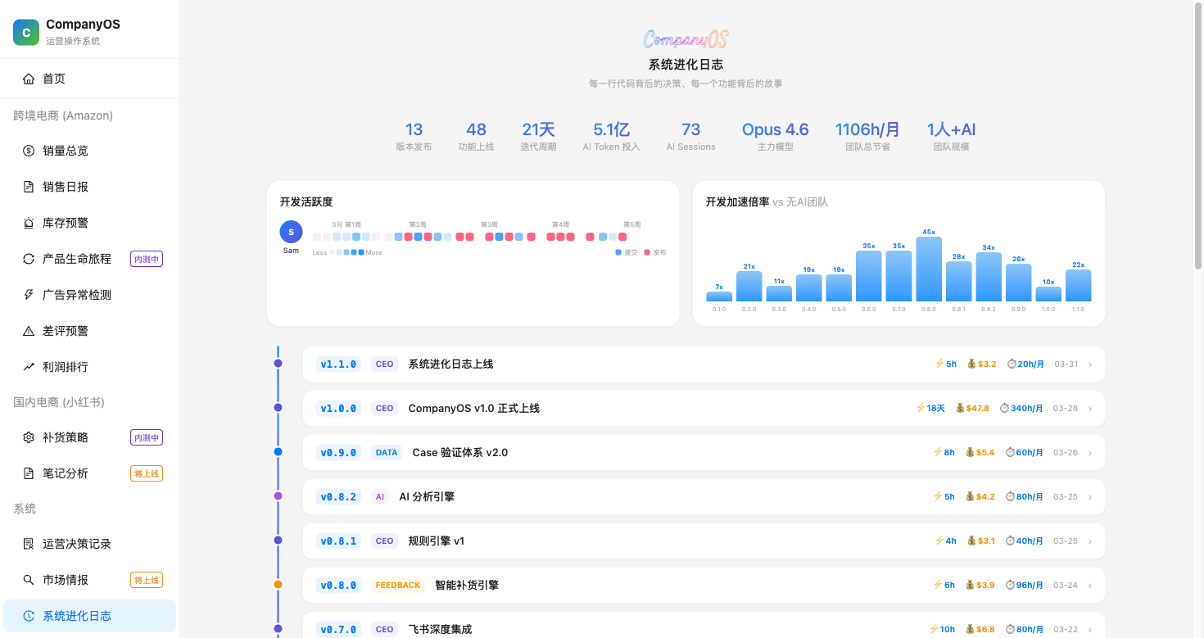1204x638 pixels.
Task: Click the cycle icon for 产品生命旅程
Action: click(29, 259)
